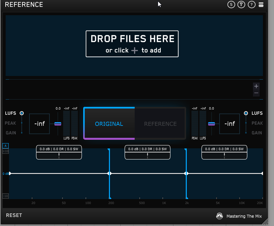
Task: Open the key-shaped license icon
Action: tap(241, 5)
